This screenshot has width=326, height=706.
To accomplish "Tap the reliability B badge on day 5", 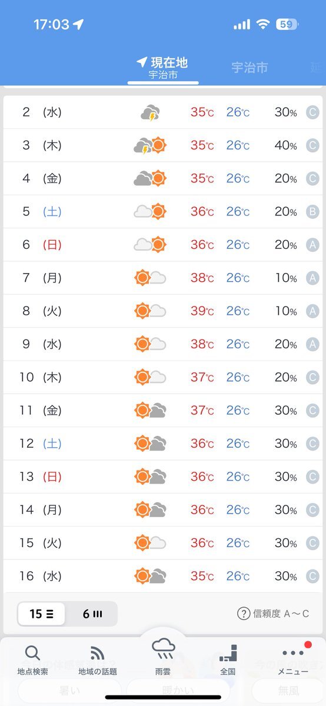I will (312, 212).
